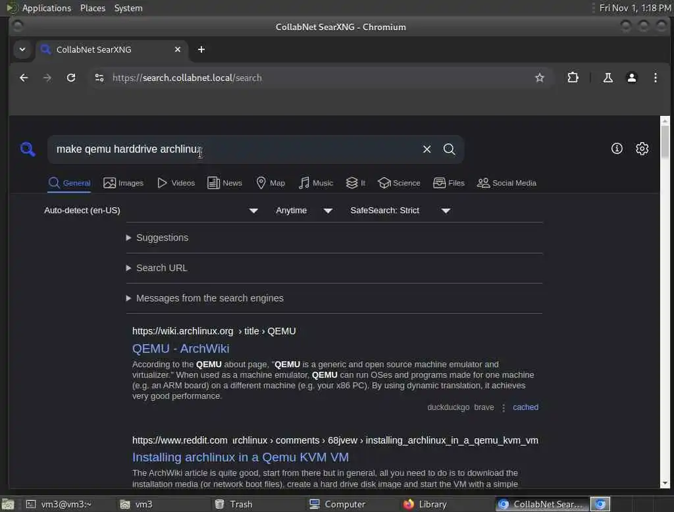This screenshot has width=674, height=512.
Task: Switch to the Science category
Action: pos(399,183)
